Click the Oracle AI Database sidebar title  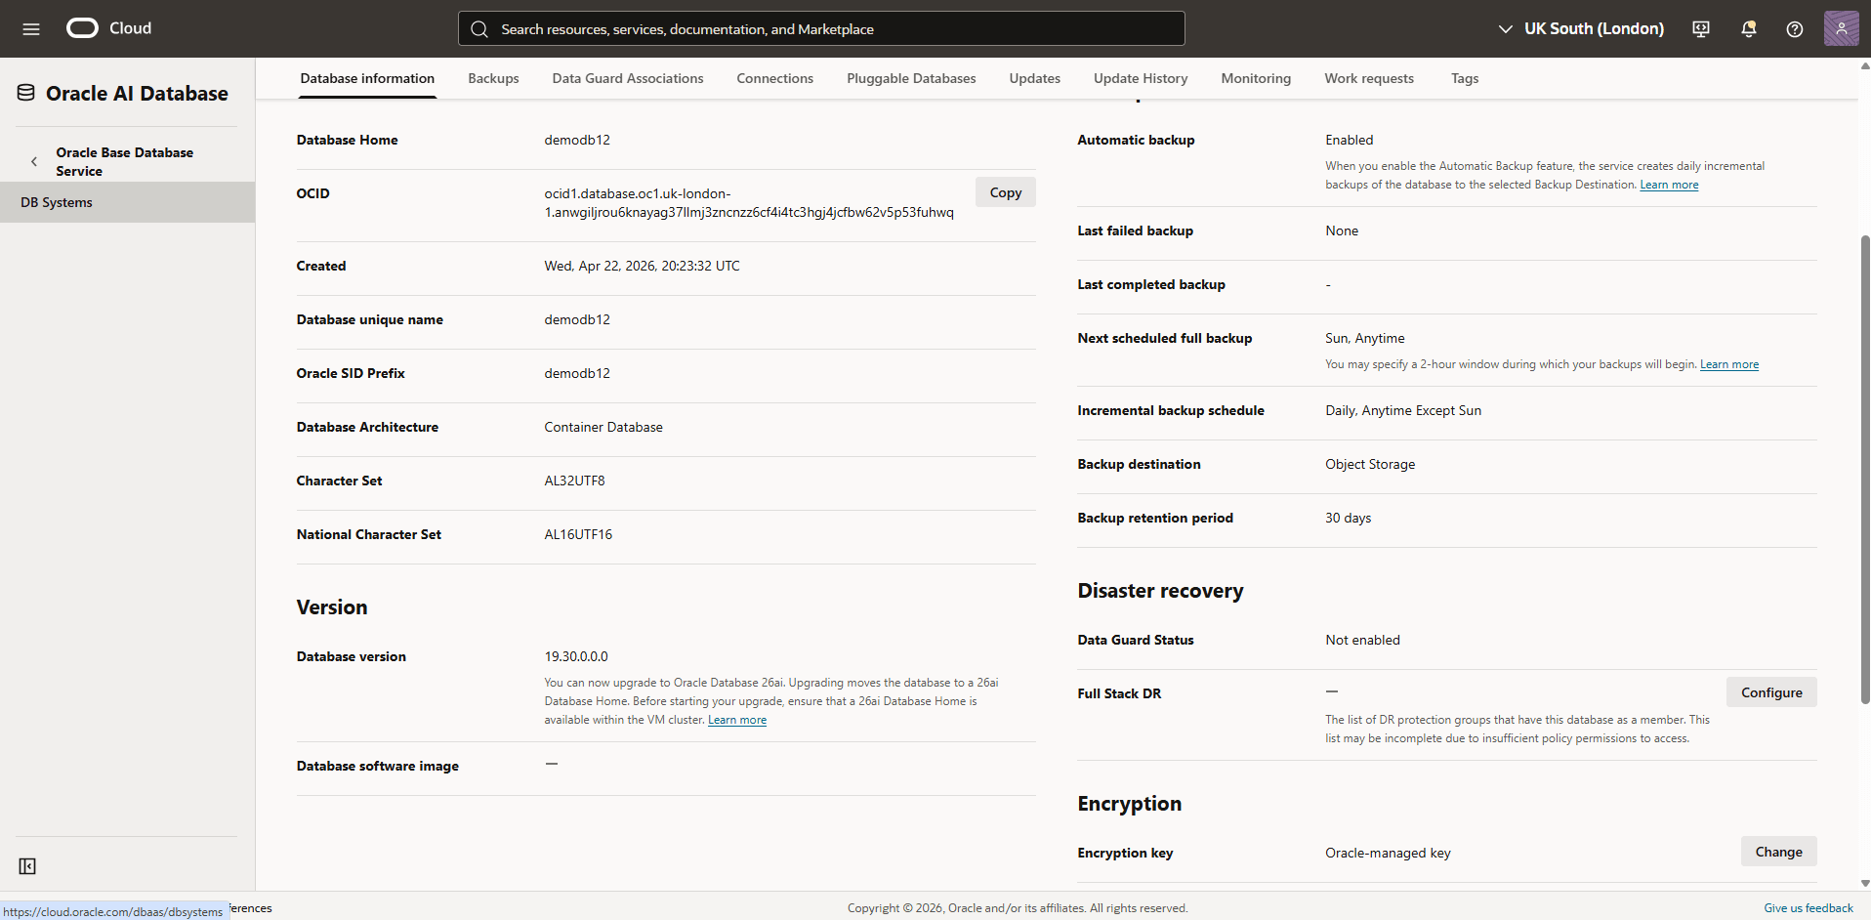click(x=137, y=94)
